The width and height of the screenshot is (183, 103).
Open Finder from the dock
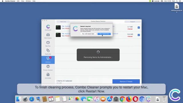[x=19, y=99]
